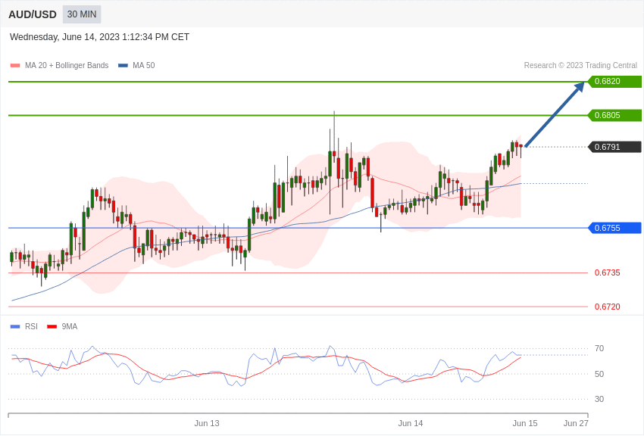Click the Jun 13 date axis label
The image size is (644, 436).
[x=207, y=423]
